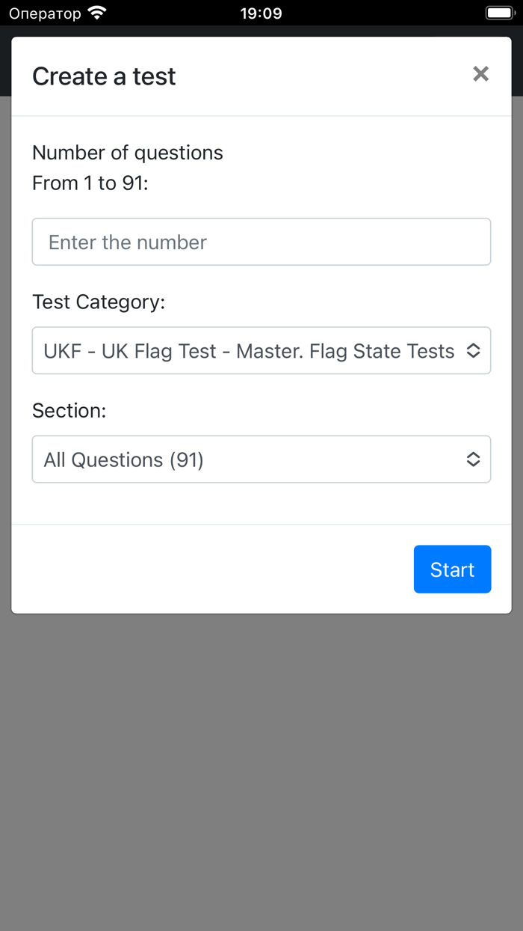Click the chevron on the Section dropdown
523x931 pixels.
click(x=473, y=459)
